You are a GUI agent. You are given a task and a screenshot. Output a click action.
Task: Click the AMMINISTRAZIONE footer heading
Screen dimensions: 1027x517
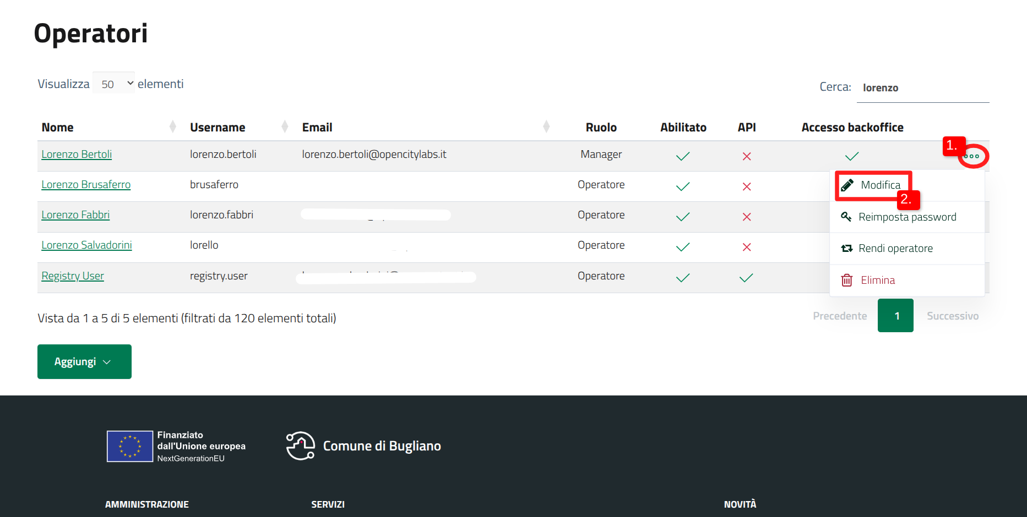[147, 504]
